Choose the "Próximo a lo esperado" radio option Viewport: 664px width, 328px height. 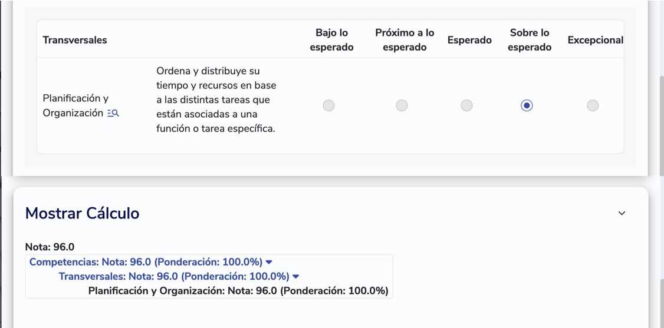coord(402,105)
